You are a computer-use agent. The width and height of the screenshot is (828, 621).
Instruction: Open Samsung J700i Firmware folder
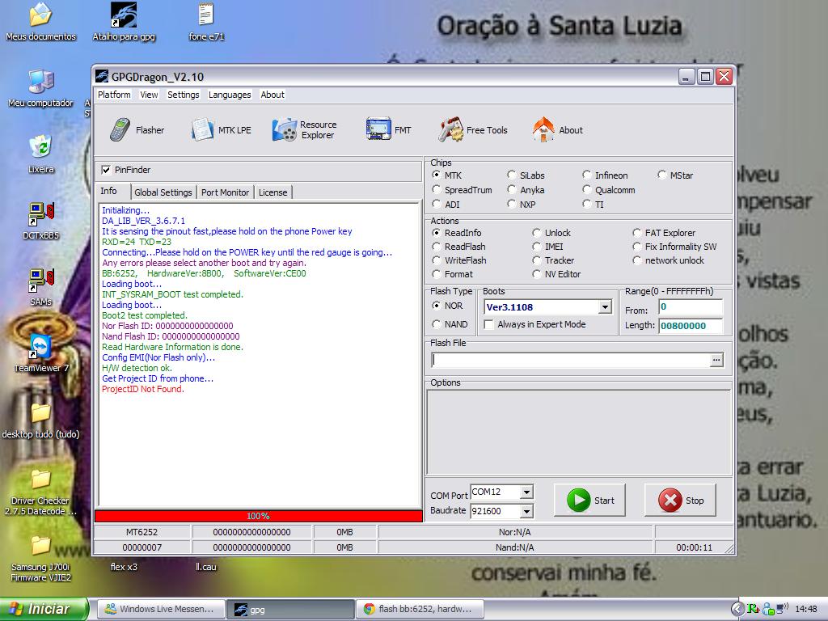click(x=40, y=559)
